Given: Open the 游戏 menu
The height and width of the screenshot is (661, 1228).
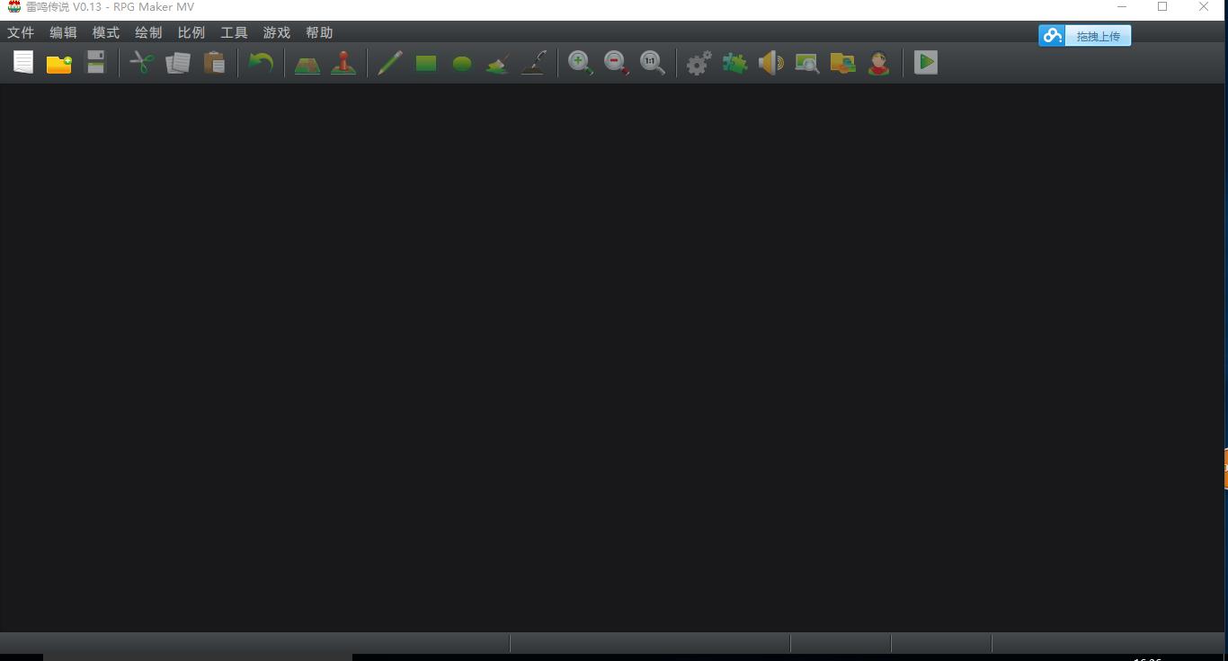Looking at the screenshot, I should pyautogui.click(x=277, y=32).
